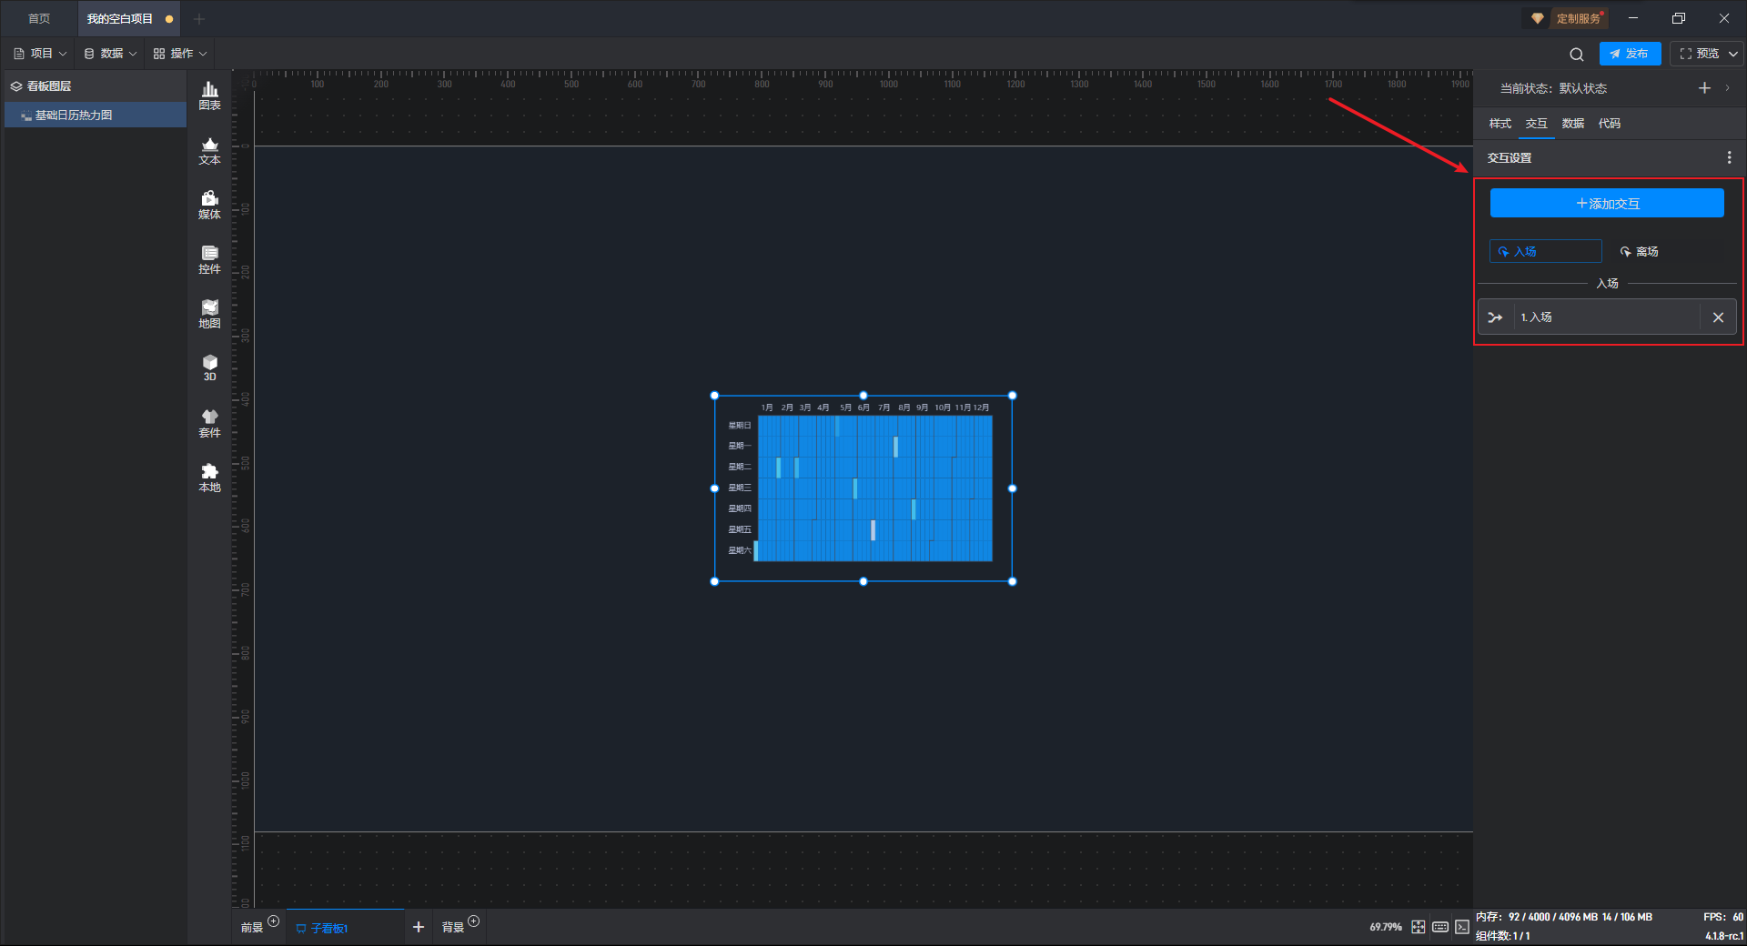Click the shuffle icon on 1.入场 row
The height and width of the screenshot is (946, 1747).
(1495, 317)
